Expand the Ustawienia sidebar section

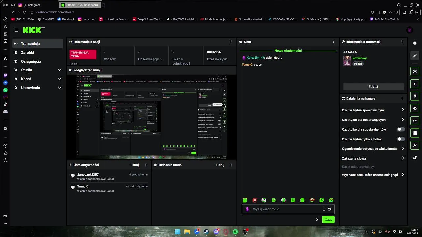coord(38,88)
